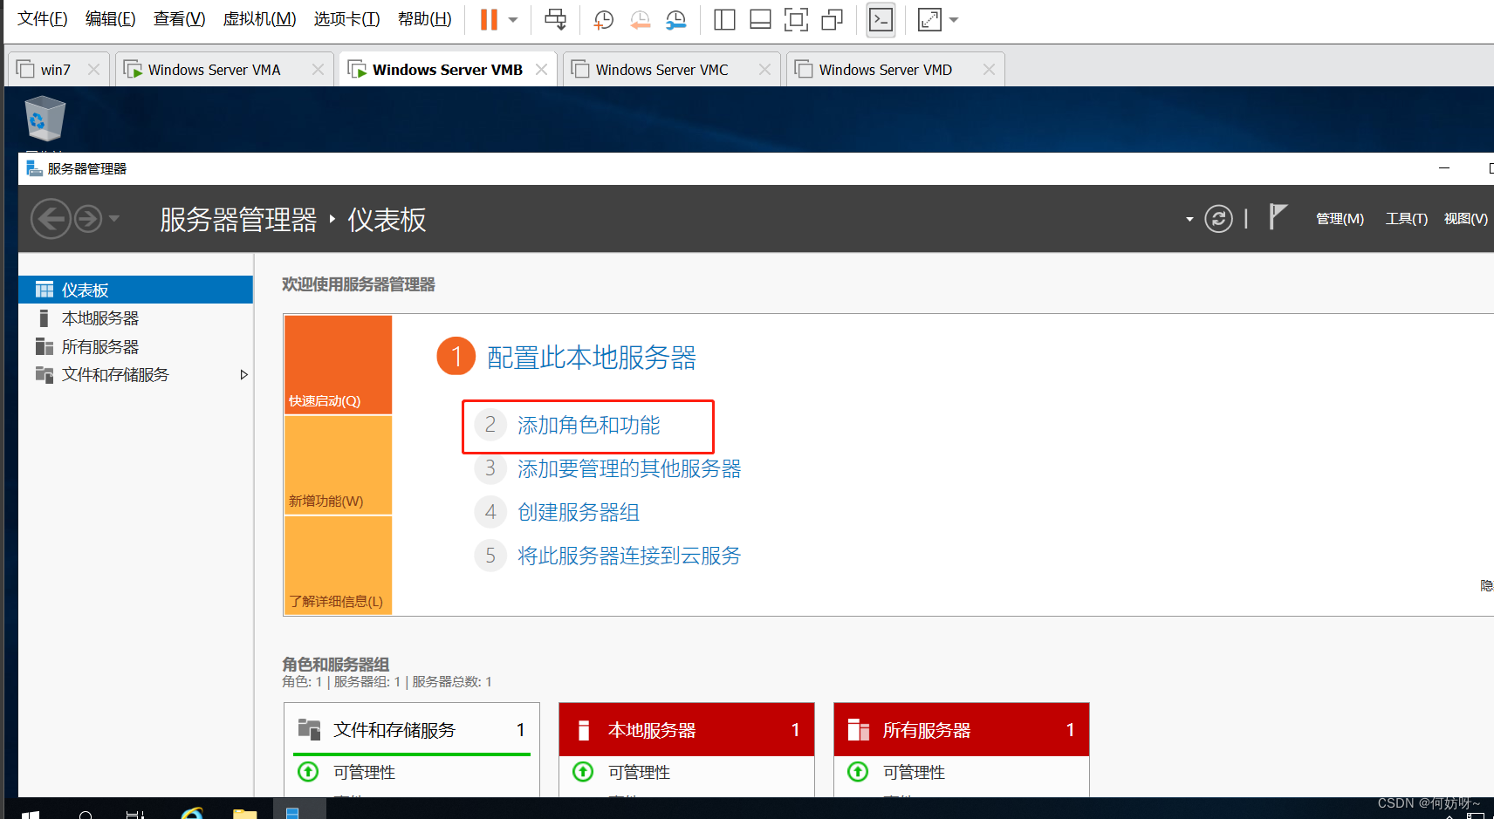Open the 编辑(E) menu
Screen dimensions: 1494x819
[111, 18]
